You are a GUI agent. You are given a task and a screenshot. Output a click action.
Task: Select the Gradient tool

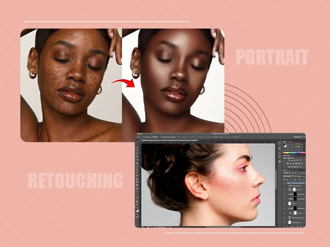137,179
